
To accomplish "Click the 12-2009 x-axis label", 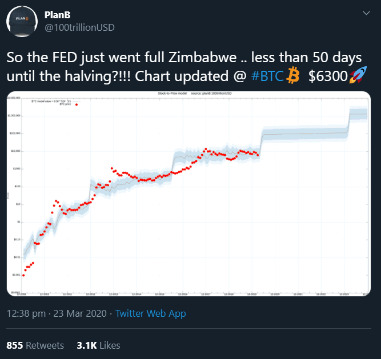I will [21, 295].
